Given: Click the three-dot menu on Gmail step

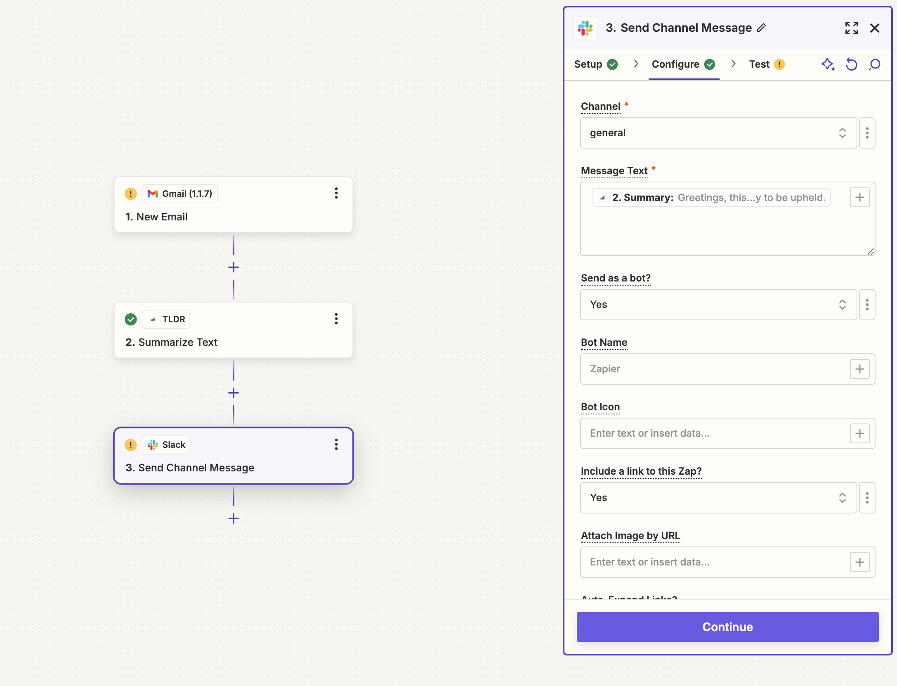Looking at the screenshot, I should [336, 192].
